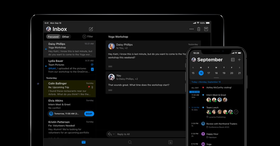Tap the Northwind Traders meeting icon

pyautogui.click(x=203, y=124)
